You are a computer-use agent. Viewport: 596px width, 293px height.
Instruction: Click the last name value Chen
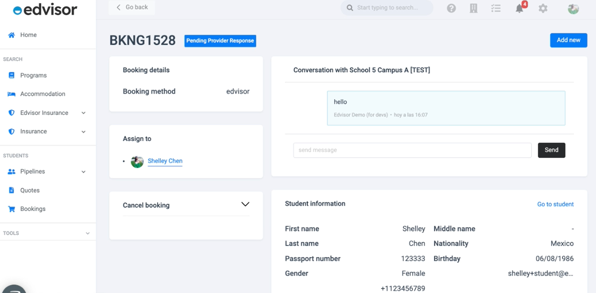(x=417, y=243)
